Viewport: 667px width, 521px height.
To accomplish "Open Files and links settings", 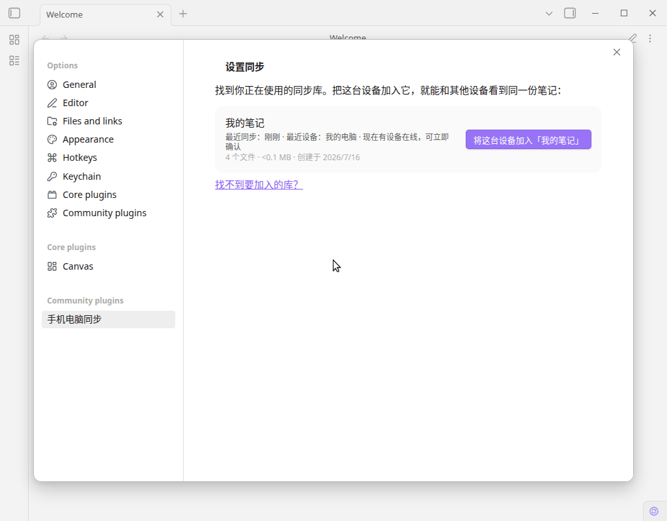I will point(109,121).
